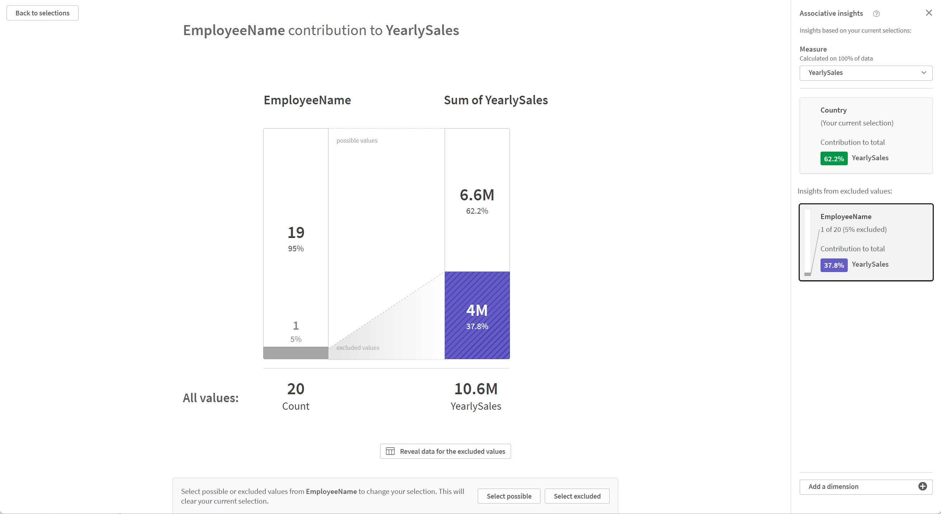Click Back to selections
941x514 pixels.
tap(42, 13)
